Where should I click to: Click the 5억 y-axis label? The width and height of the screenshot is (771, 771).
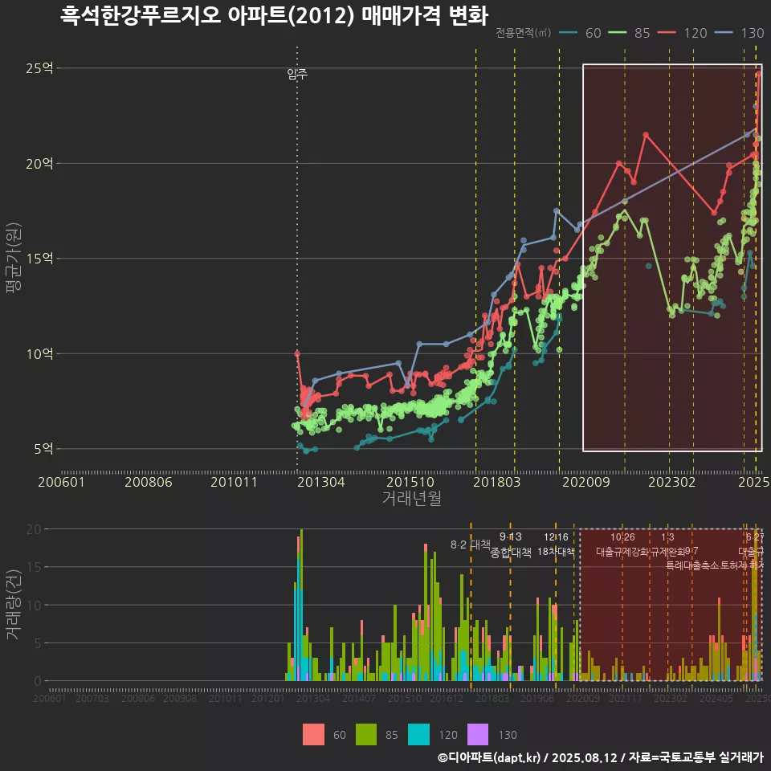click(x=43, y=448)
